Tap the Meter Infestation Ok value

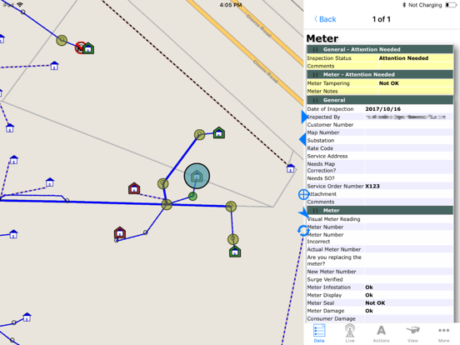[x=369, y=287]
